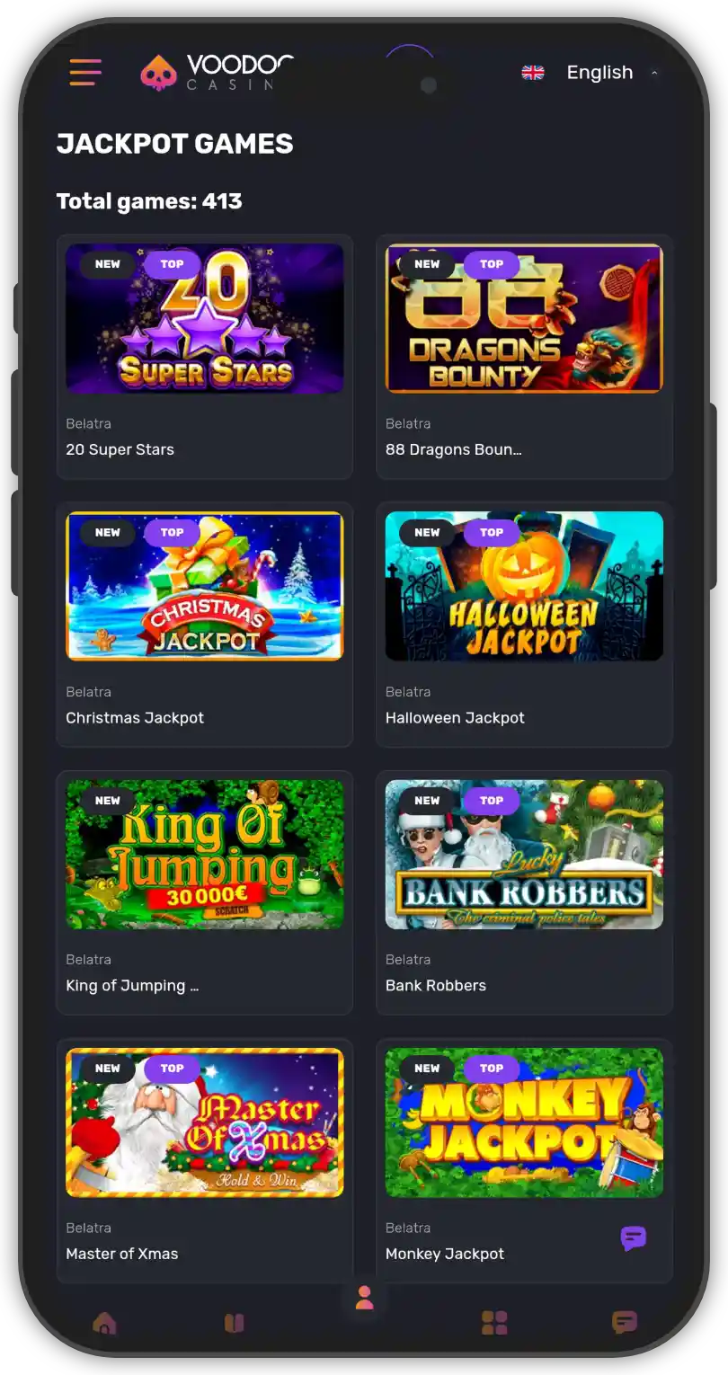Open the home icon in bottom bar

coord(104,1323)
